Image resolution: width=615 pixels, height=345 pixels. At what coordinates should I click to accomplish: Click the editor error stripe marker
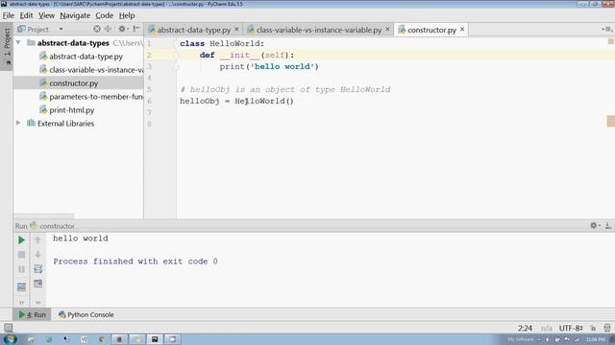point(611,121)
